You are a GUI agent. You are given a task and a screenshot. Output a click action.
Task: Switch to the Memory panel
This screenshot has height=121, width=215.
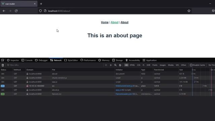point(104,61)
